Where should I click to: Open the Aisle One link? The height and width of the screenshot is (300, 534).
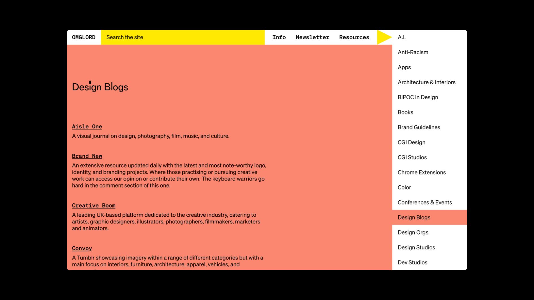point(87,127)
